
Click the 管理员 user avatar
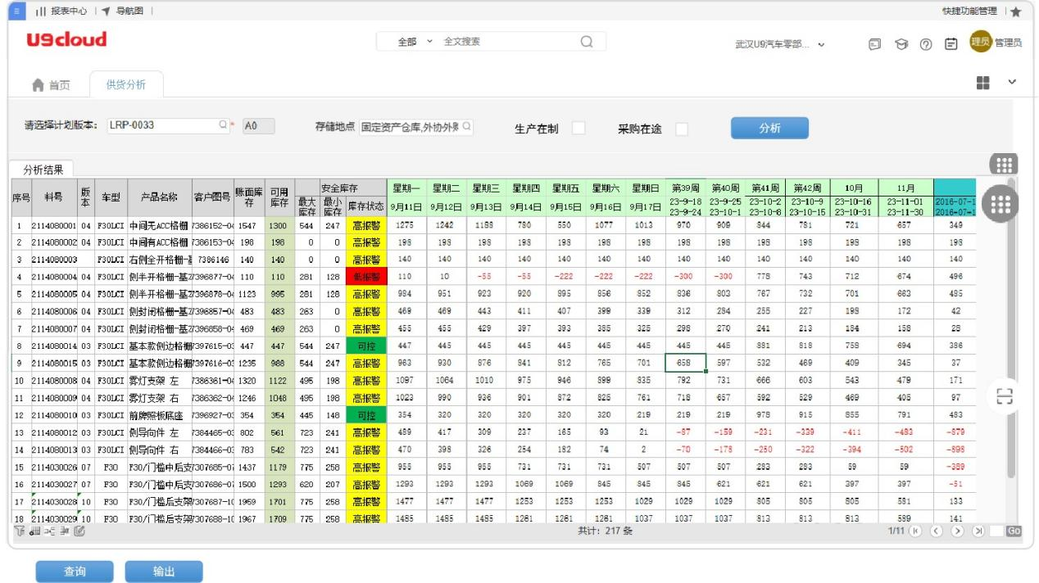981,42
